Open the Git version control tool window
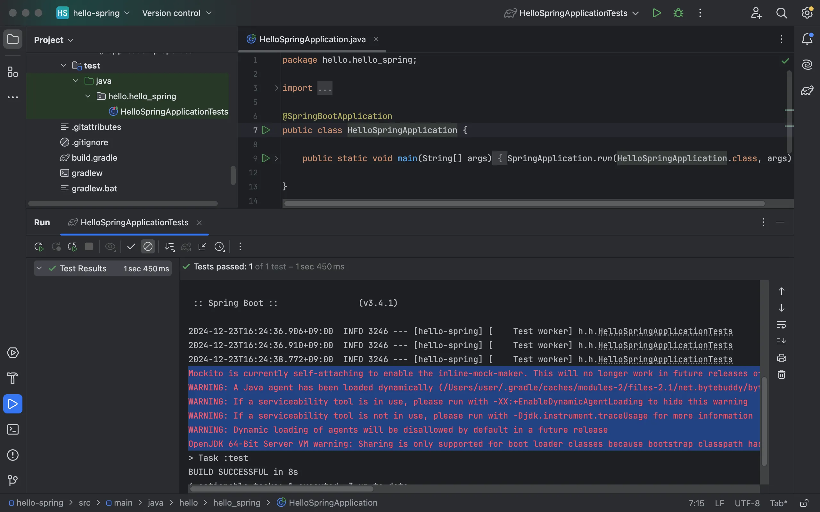 pos(13,480)
